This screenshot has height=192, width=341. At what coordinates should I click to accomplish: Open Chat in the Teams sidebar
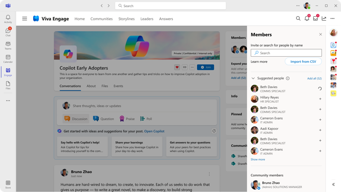(x=8, y=32)
